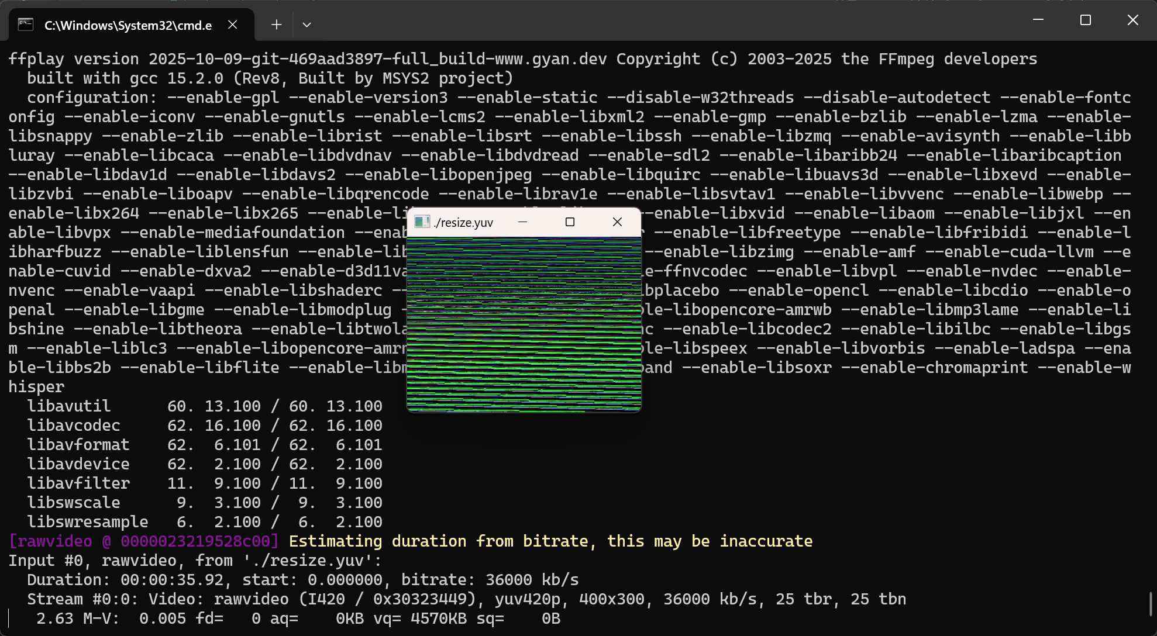
Task: Close the ./resize.yuv playback window
Action: pos(617,222)
